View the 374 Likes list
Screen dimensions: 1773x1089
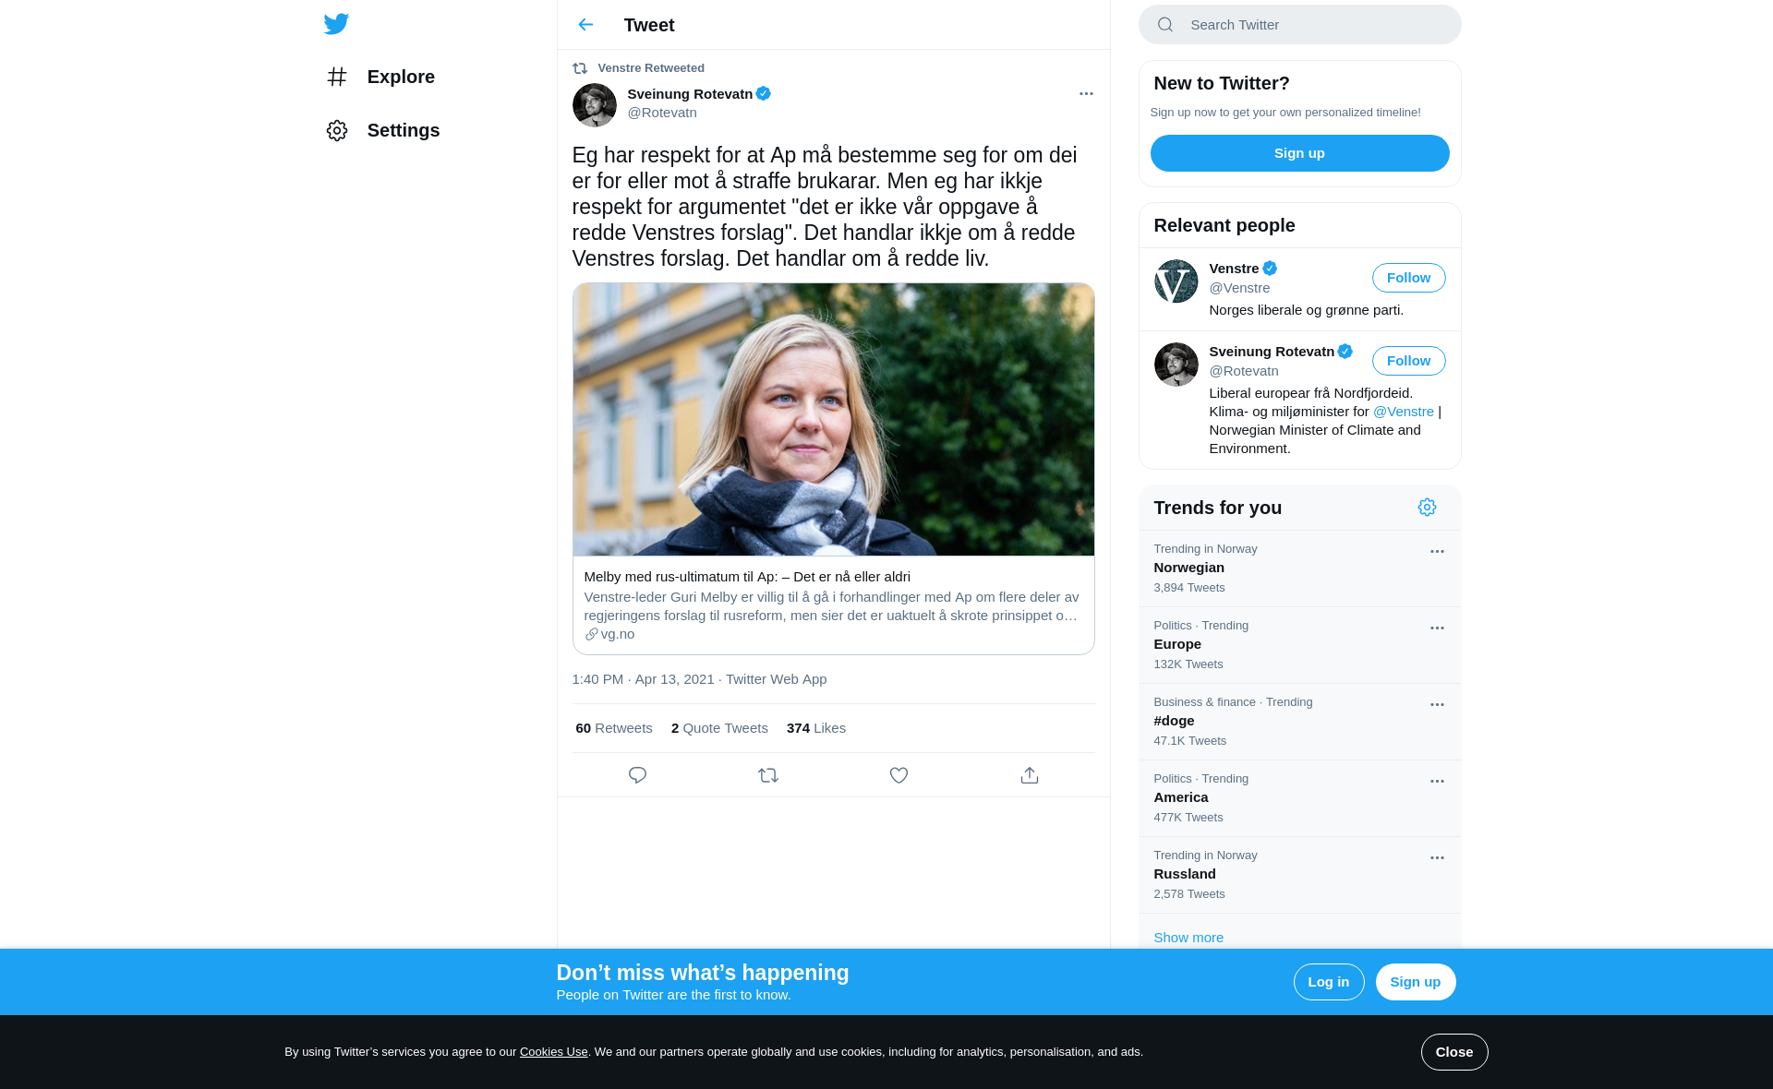click(x=816, y=728)
